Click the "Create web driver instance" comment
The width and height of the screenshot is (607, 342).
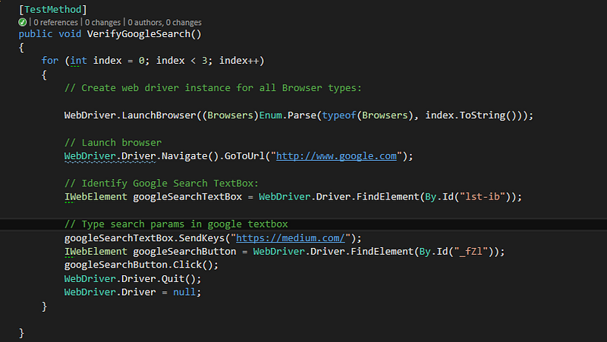(x=213, y=88)
